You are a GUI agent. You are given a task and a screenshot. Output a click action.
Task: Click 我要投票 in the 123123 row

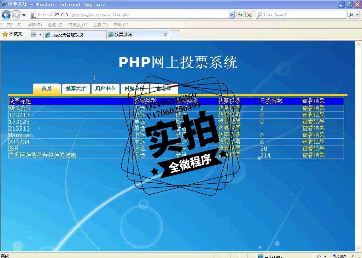(x=229, y=121)
